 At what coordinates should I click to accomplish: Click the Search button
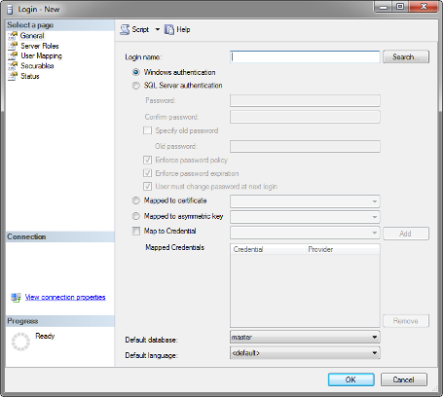(406, 56)
